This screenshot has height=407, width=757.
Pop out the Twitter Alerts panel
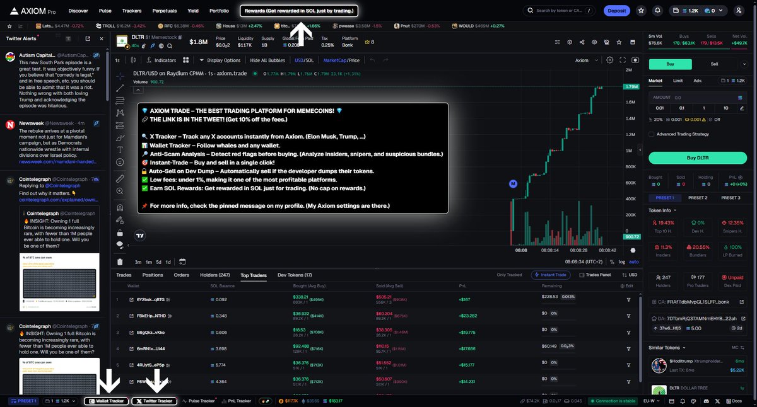[x=88, y=38]
